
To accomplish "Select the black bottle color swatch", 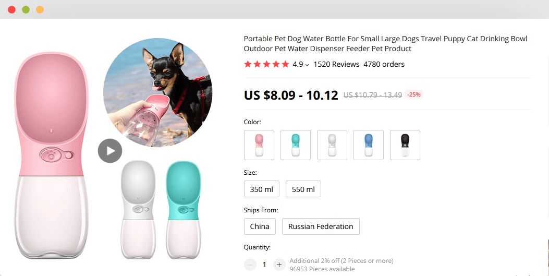I will 405,145.
